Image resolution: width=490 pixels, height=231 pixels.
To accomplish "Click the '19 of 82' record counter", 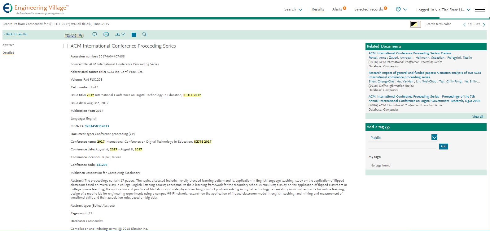I will click(474, 24).
